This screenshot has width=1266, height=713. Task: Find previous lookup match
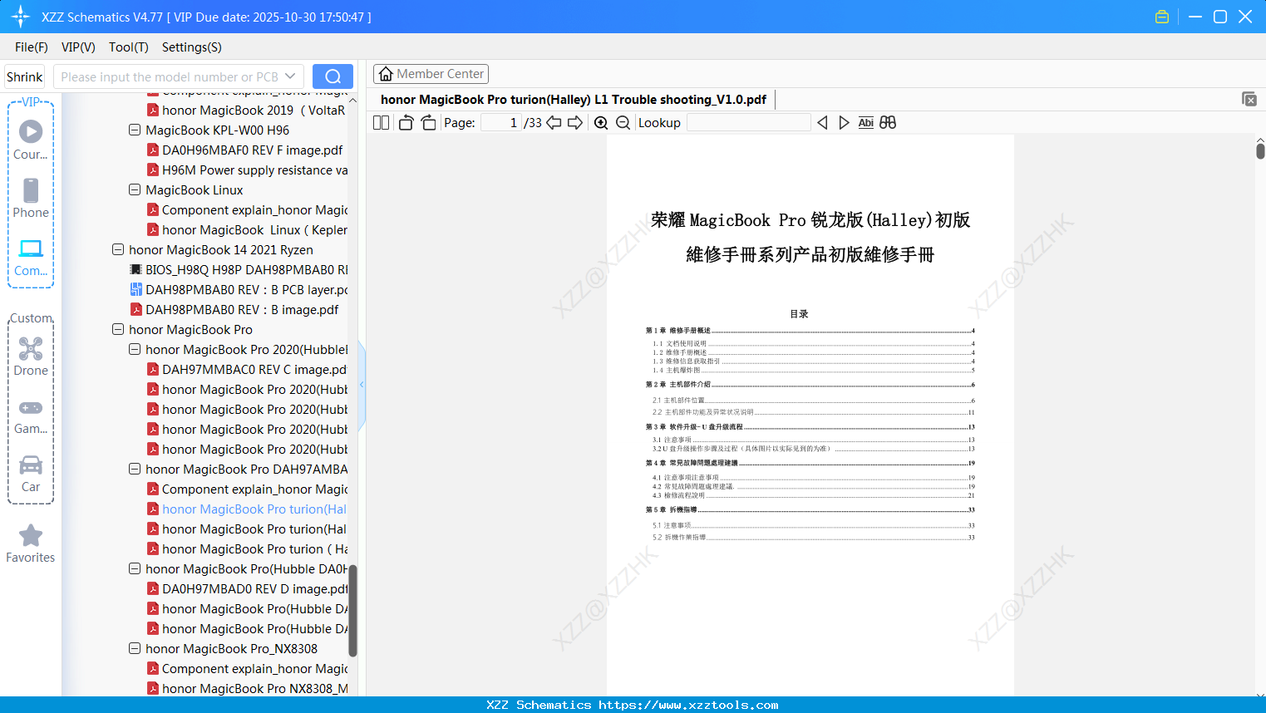822,123
